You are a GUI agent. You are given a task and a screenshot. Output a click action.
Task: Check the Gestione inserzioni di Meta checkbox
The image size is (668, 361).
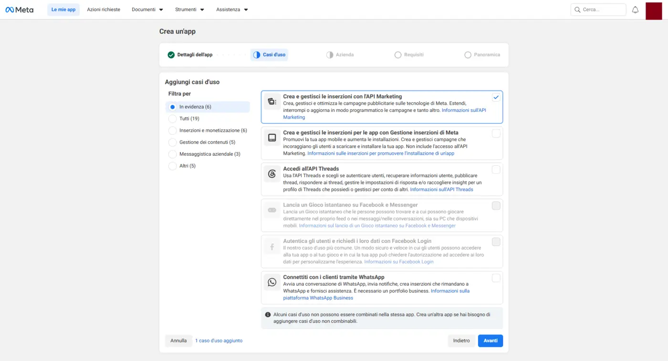pos(496,133)
